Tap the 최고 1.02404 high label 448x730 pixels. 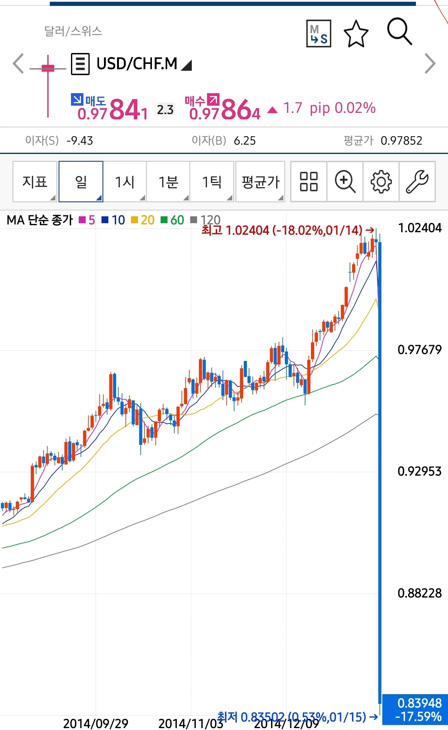tap(288, 230)
